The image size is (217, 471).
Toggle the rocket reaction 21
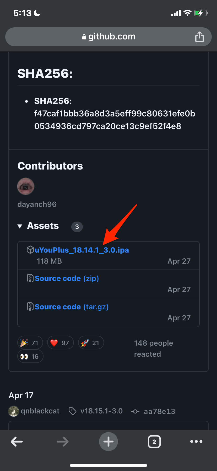91,343
